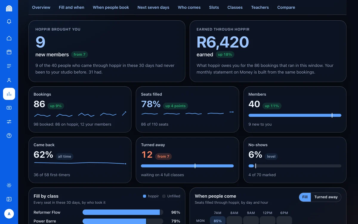358x224 pixels.
Task: Click the Power Barre fill bar
Action: [x=123, y=221]
